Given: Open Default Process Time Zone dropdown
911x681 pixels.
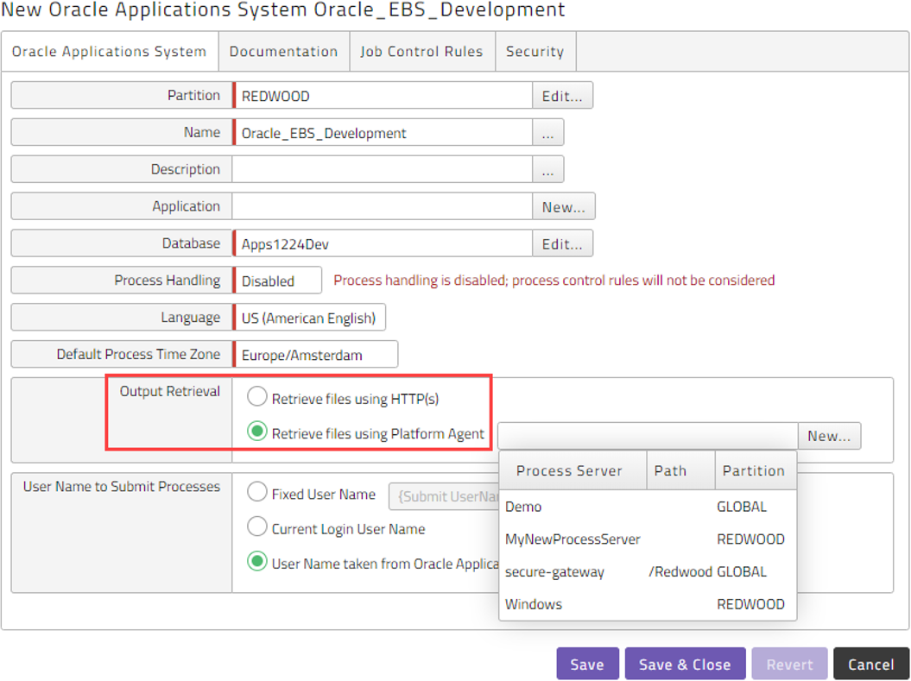Looking at the screenshot, I should 315,355.
